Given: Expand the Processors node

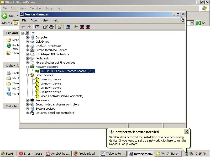Looking at the screenshot, I should click(x=28, y=100).
